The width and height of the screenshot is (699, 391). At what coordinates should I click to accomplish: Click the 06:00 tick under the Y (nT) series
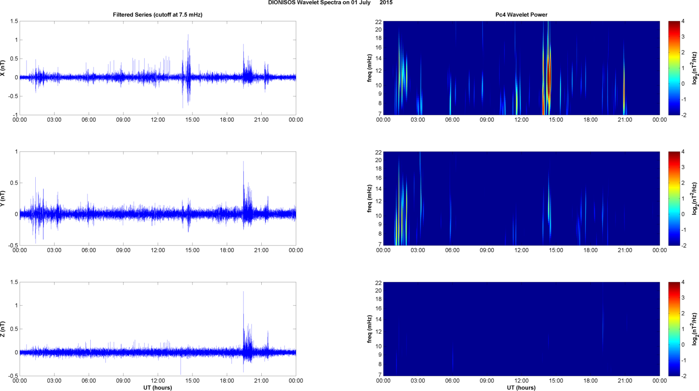click(x=89, y=250)
